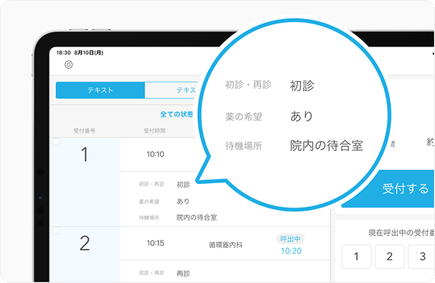Click the 受付する button
Screen dimensions: 435x283
pos(388,189)
